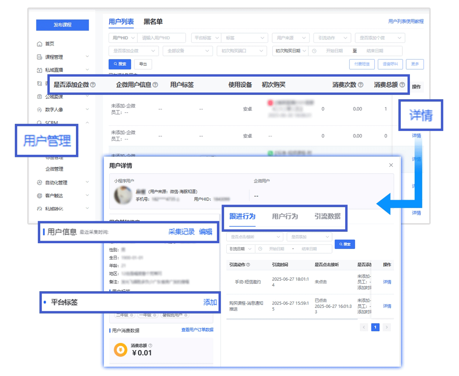The height and width of the screenshot is (376, 459).
Task: Click the 请输入用户HID input field
Action: 161,38
